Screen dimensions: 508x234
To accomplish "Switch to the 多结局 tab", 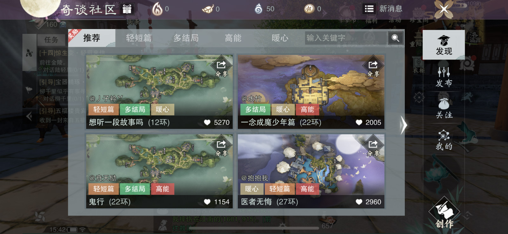I will (x=186, y=38).
